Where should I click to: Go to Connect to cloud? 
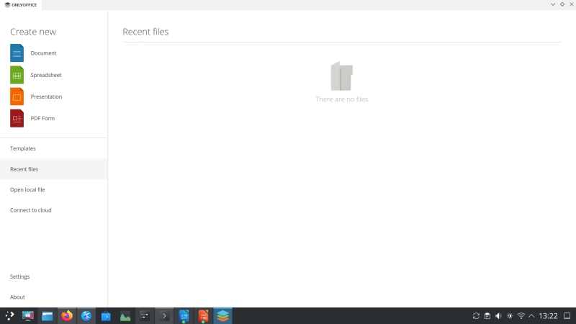click(x=53, y=210)
